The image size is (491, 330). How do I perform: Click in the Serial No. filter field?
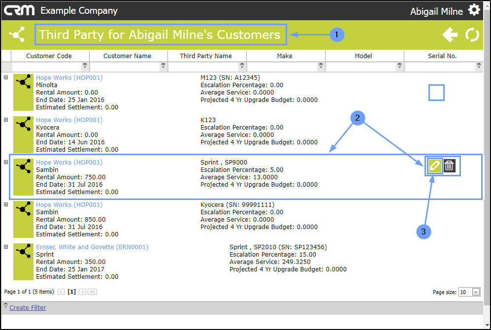[440, 66]
